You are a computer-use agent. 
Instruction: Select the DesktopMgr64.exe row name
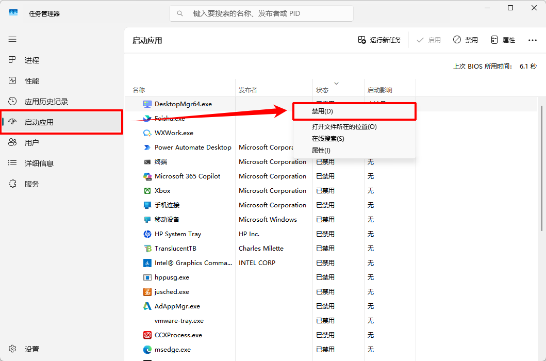coord(183,104)
